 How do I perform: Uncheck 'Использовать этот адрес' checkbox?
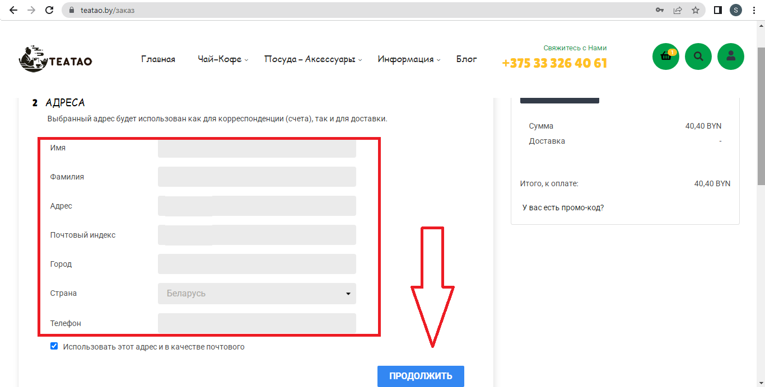54,346
